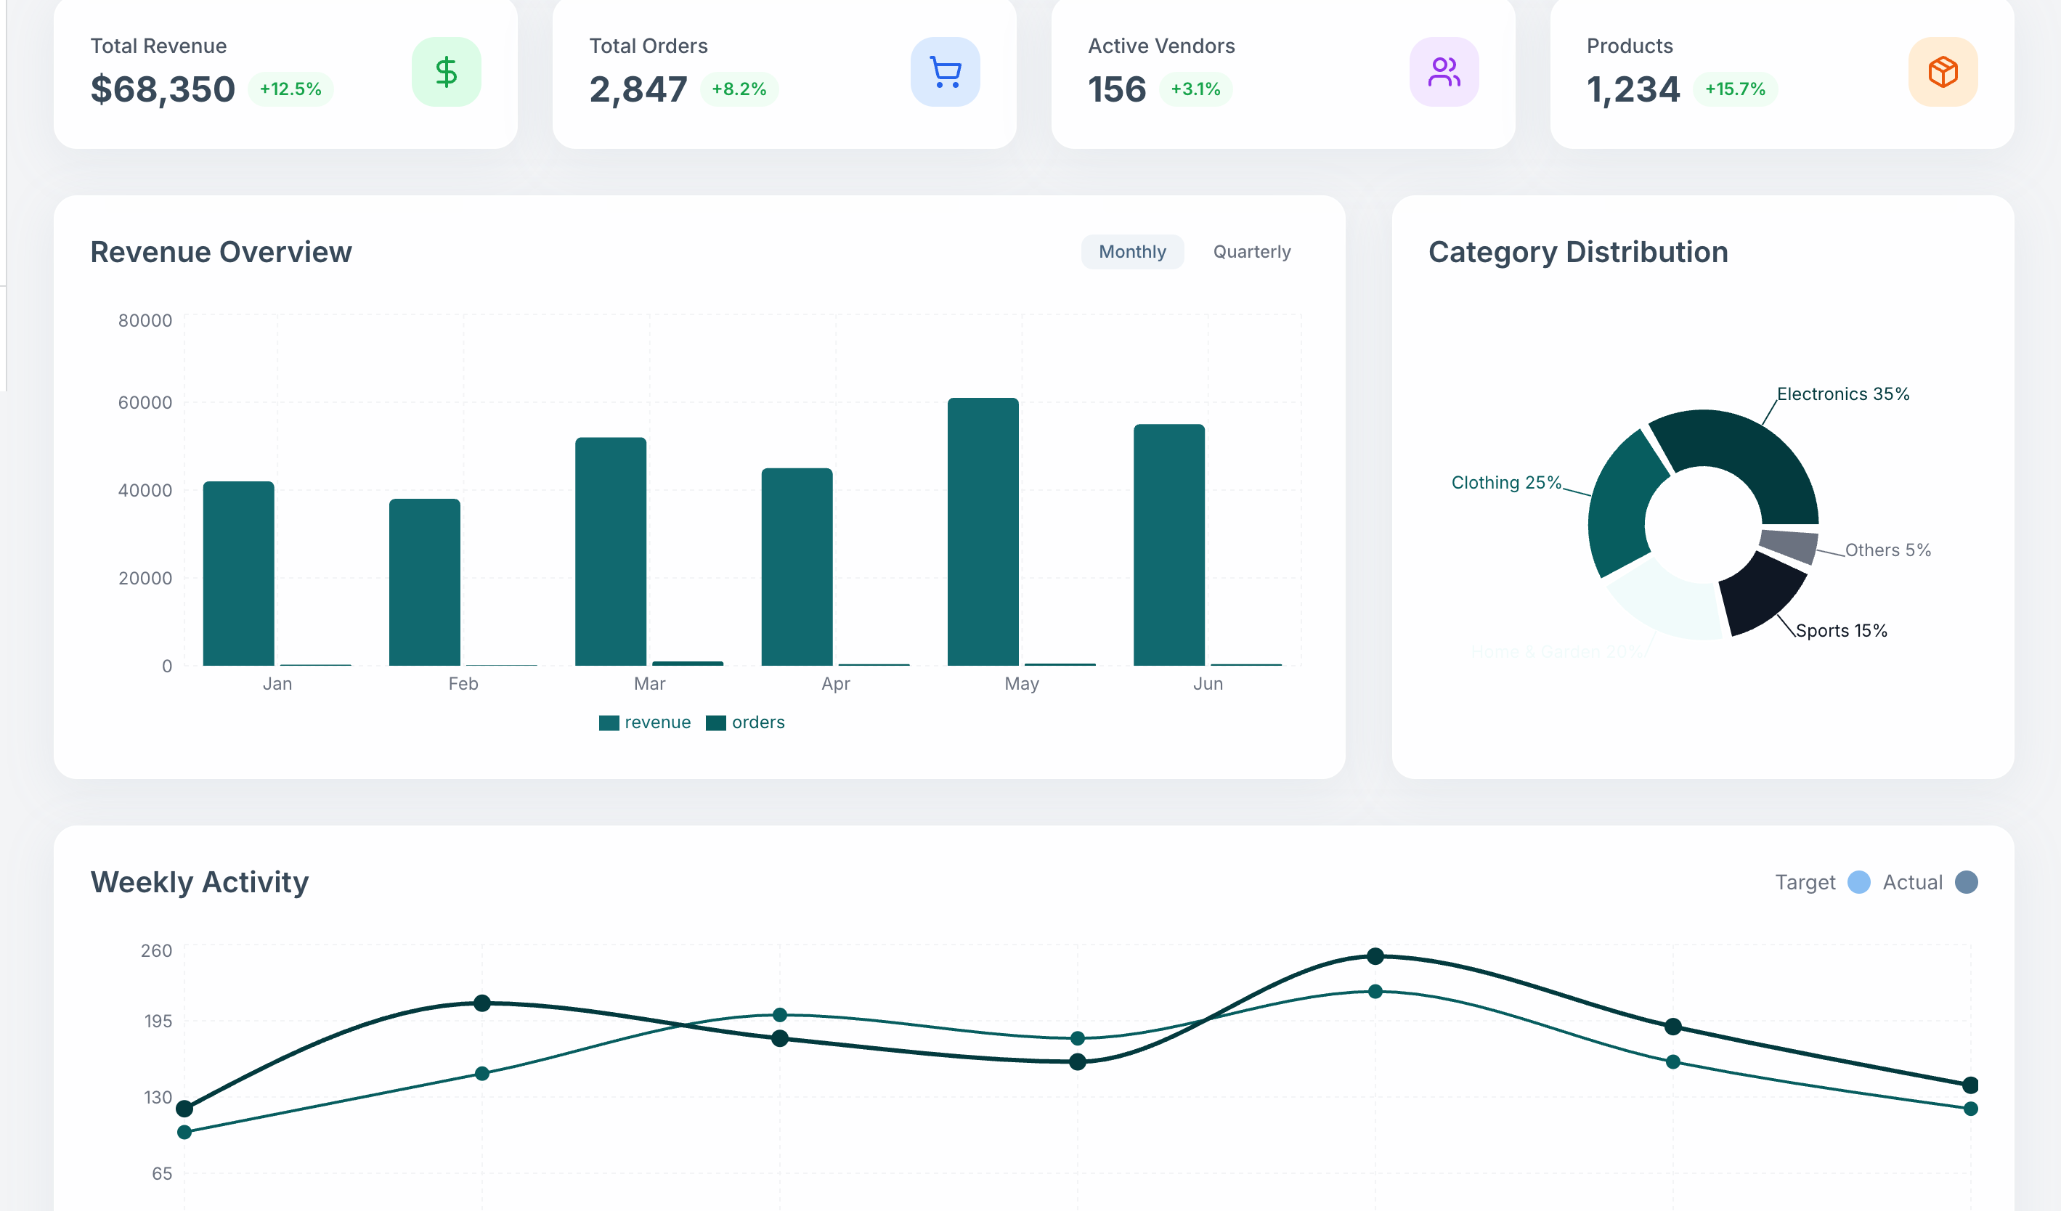Click the Revenue Overview heading
This screenshot has height=1211, width=2061.
point(221,252)
